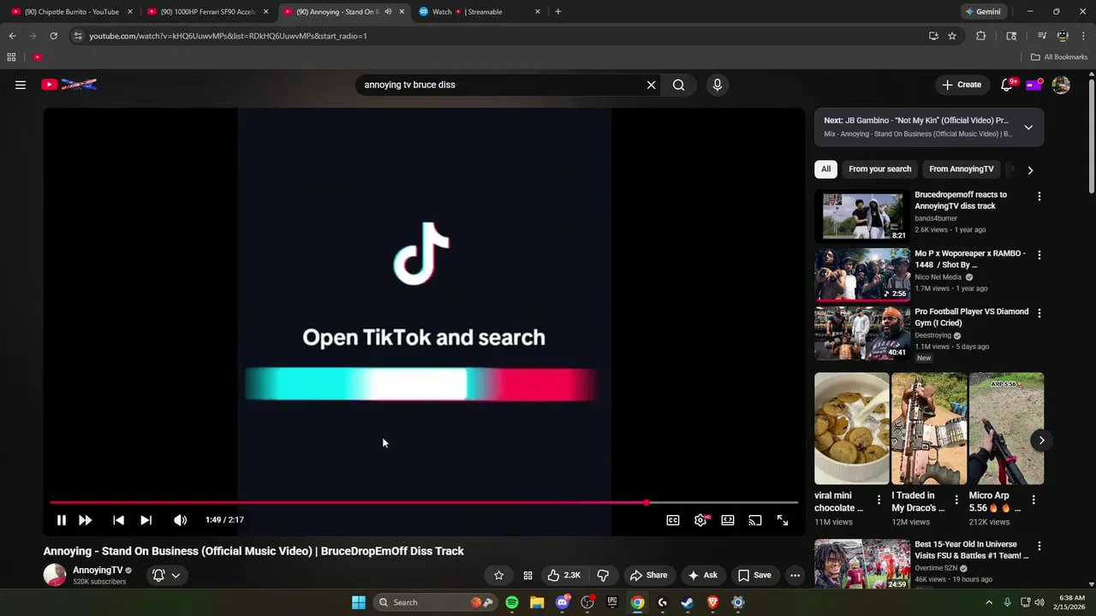Go to the YouTube home logo
This screenshot has width=1096, height=616.
pos(69,85)
